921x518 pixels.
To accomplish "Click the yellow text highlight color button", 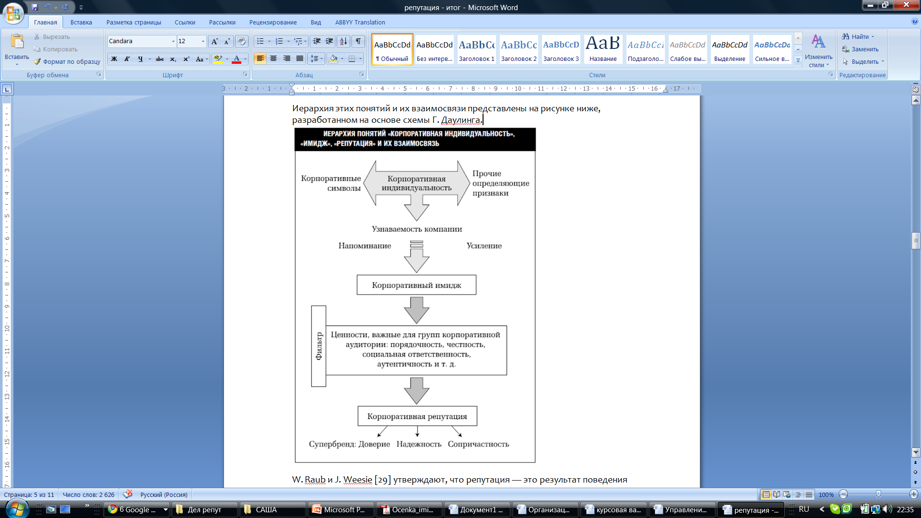I will click(218, 59).
